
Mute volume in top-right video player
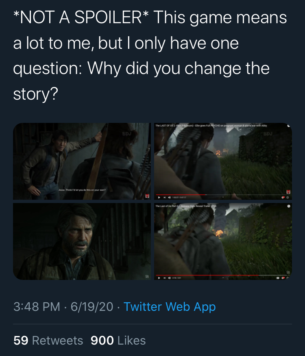(x=169, y=197)
